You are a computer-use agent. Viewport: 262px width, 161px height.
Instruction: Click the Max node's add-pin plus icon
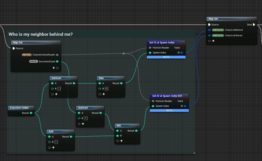click(104, 94)
